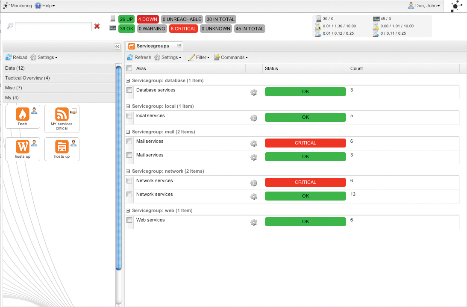Open the Dash flame icon cronk

click(22, 115)
